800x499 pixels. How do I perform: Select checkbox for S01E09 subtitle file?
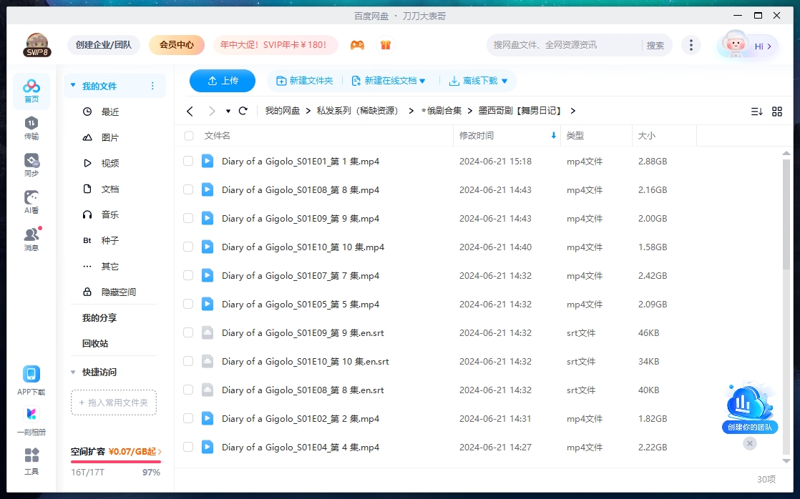(188, 332)
